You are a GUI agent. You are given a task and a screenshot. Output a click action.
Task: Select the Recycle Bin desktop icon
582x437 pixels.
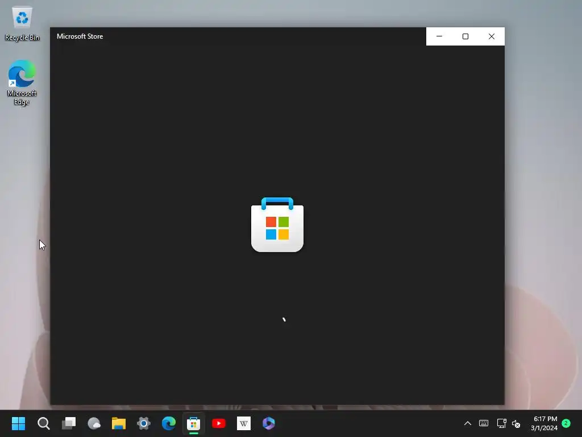pyautogui.click(x=22, y=23)
